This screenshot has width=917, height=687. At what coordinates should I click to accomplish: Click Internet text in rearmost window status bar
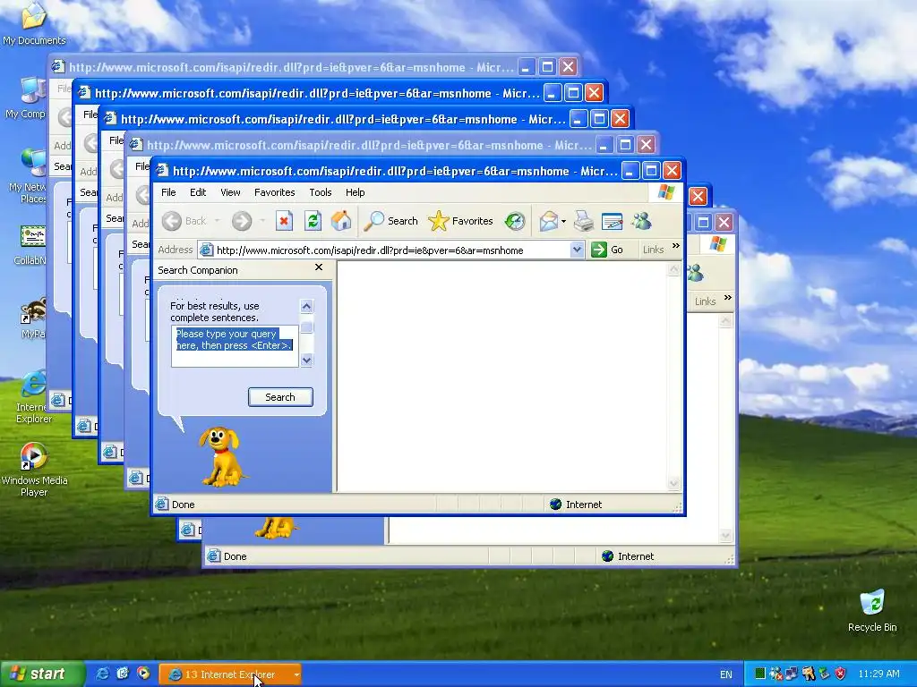point(636,556)
